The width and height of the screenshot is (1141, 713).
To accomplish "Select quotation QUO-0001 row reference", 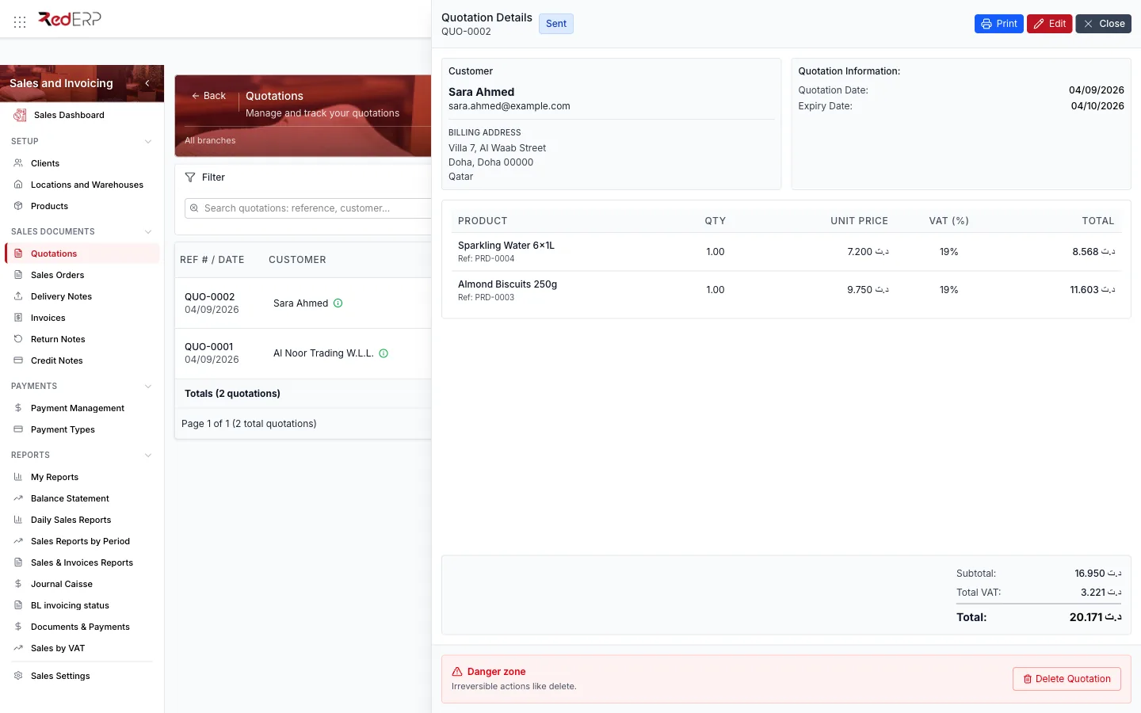I will 209,347.
